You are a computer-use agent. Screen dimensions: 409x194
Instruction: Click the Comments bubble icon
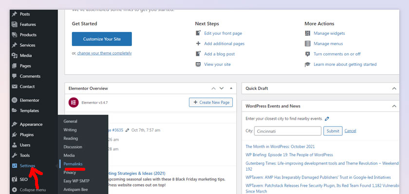(15, 76)
